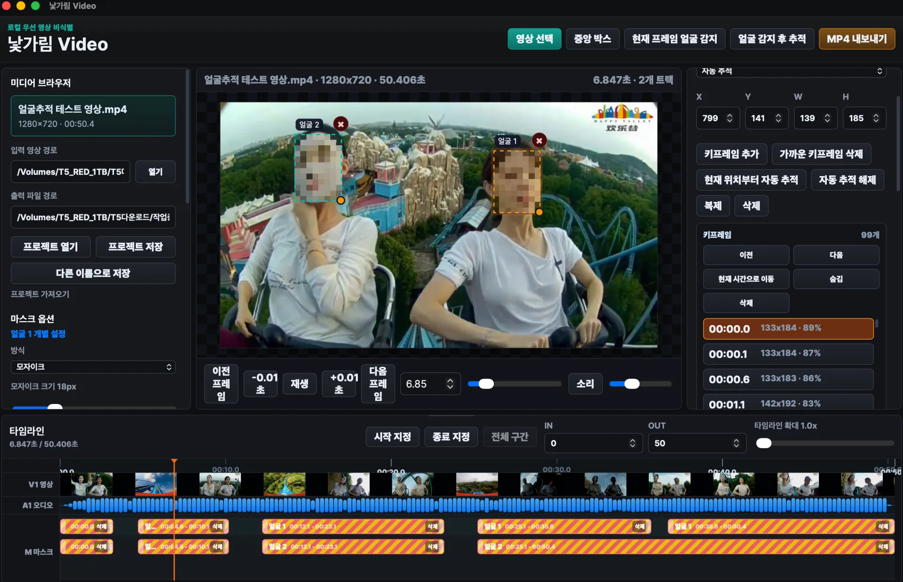
Task: Select 얼굴추적 테스트 영상.mp4 in media browser
Action: tap(93, 116)
